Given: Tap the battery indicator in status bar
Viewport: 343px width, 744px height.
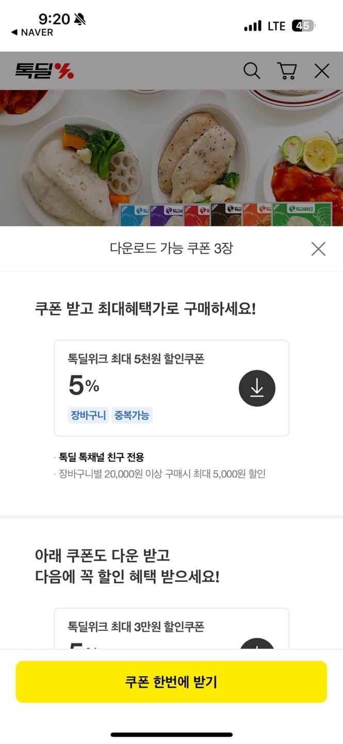Looking at the screenshot, I should coord(303,26).
